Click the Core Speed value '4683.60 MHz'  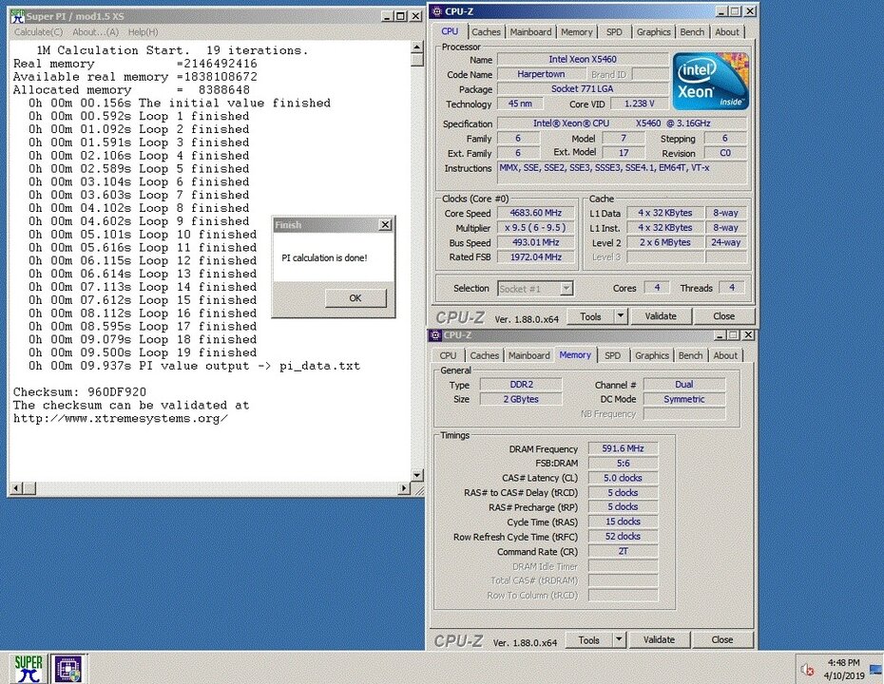[535, 213]
